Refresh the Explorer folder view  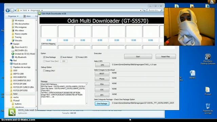tap(144, 11)
